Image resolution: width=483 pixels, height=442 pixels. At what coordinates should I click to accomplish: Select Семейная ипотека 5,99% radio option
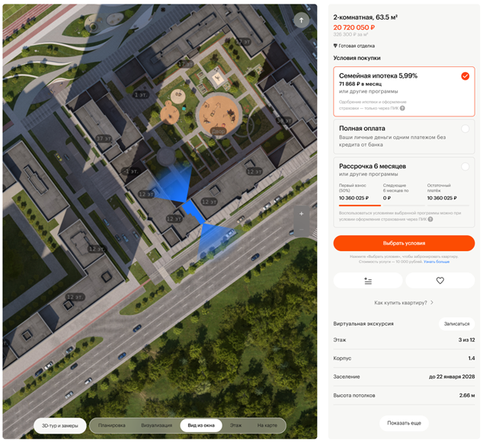pyautogui.click(x=465, y=76)
